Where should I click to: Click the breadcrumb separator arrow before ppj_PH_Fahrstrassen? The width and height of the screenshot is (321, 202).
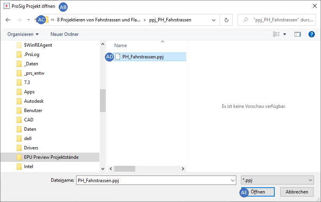pyautogui.click(x=145, y=20)
